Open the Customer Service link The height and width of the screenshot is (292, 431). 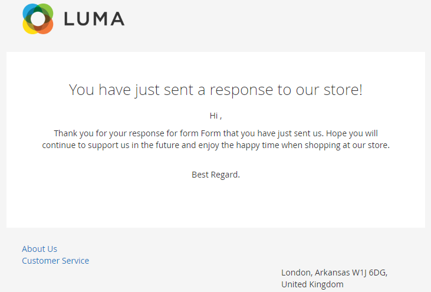pos(55,261)
